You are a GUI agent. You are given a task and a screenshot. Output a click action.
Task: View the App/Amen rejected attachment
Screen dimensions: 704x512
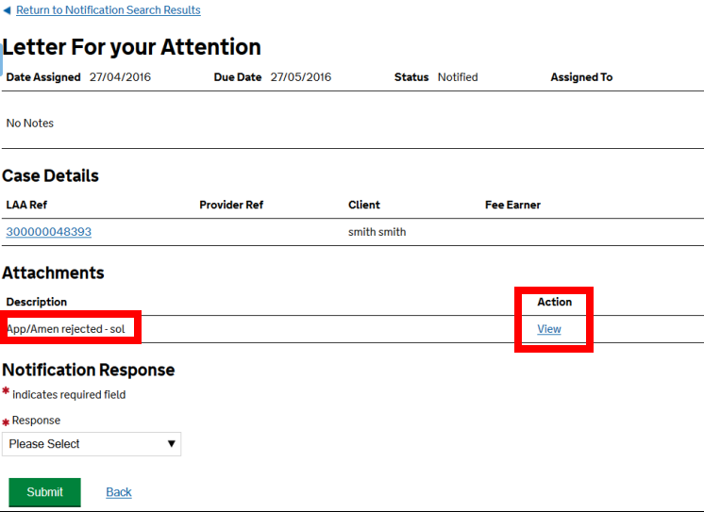click(549, 329)
